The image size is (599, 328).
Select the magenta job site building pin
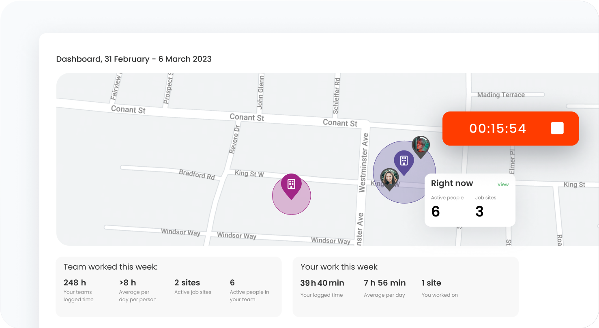[291, 186]
